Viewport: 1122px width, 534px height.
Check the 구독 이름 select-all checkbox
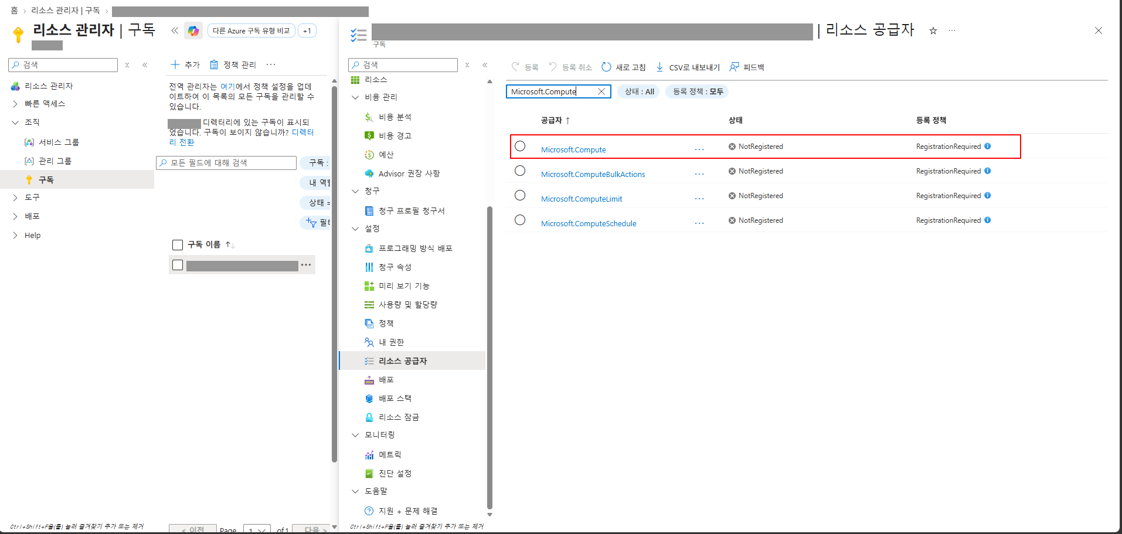coord(178,244)
